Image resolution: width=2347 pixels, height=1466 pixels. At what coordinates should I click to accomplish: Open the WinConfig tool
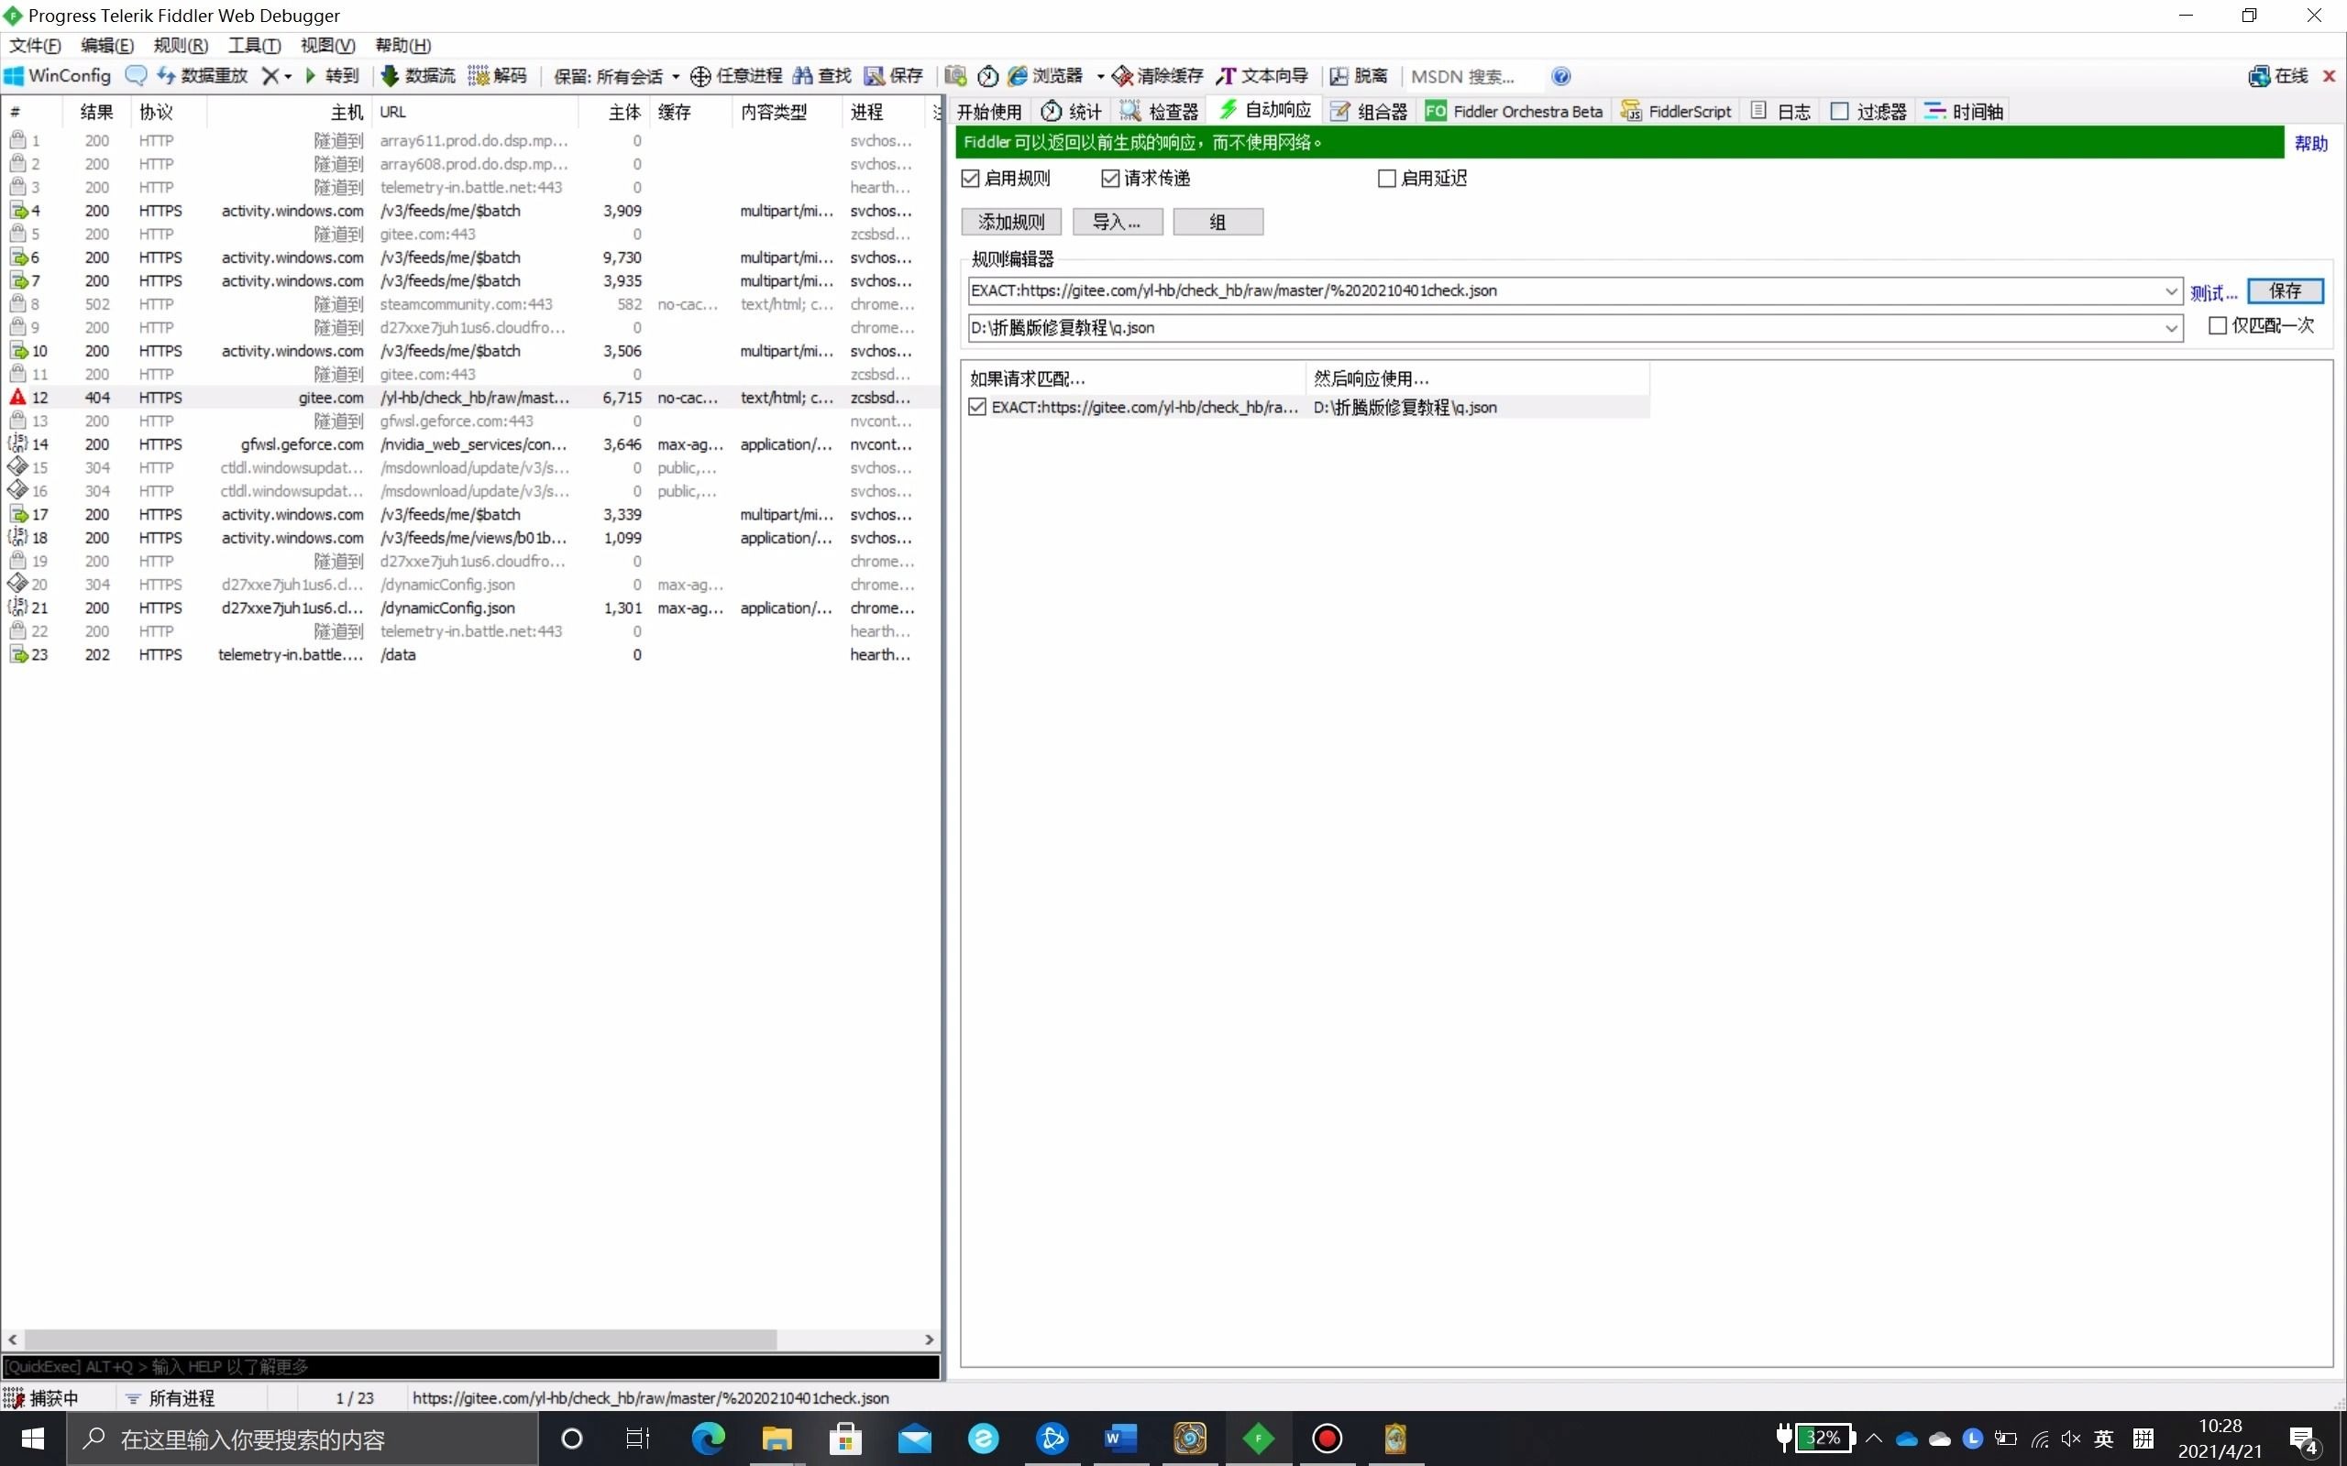click(x=58, y=76)
